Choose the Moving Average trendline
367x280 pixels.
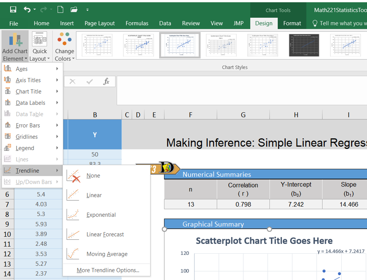(107, 254)
